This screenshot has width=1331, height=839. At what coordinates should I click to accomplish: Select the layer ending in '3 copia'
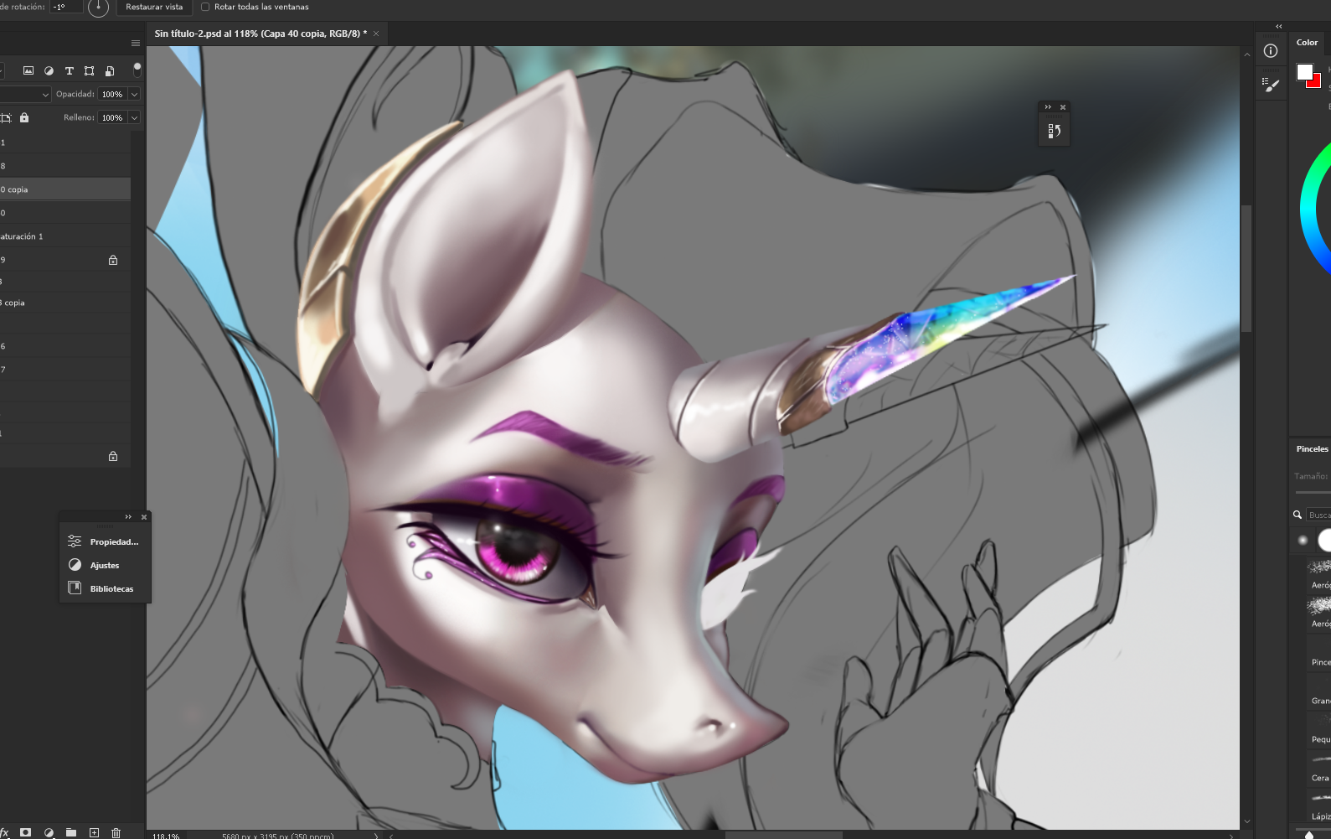point(65,303)
